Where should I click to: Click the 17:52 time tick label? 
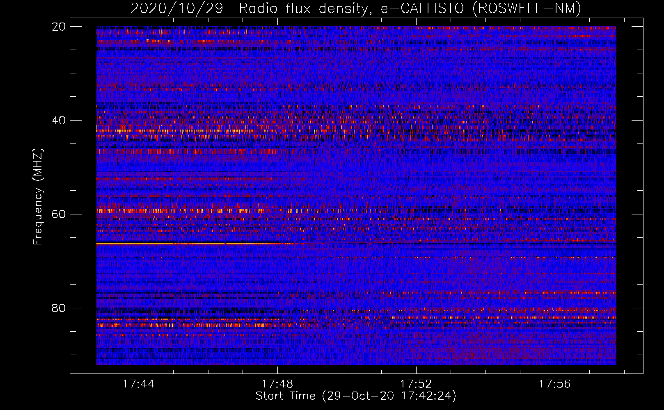click(416, 384)
